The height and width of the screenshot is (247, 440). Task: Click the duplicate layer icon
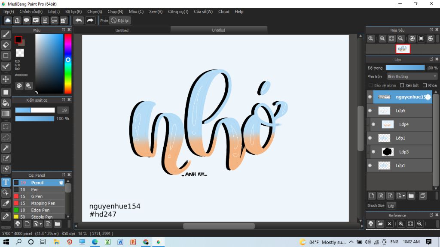pyautogui.click(x=423, y=196)
